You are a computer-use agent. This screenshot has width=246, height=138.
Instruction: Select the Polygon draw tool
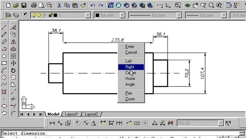point(4,56)
